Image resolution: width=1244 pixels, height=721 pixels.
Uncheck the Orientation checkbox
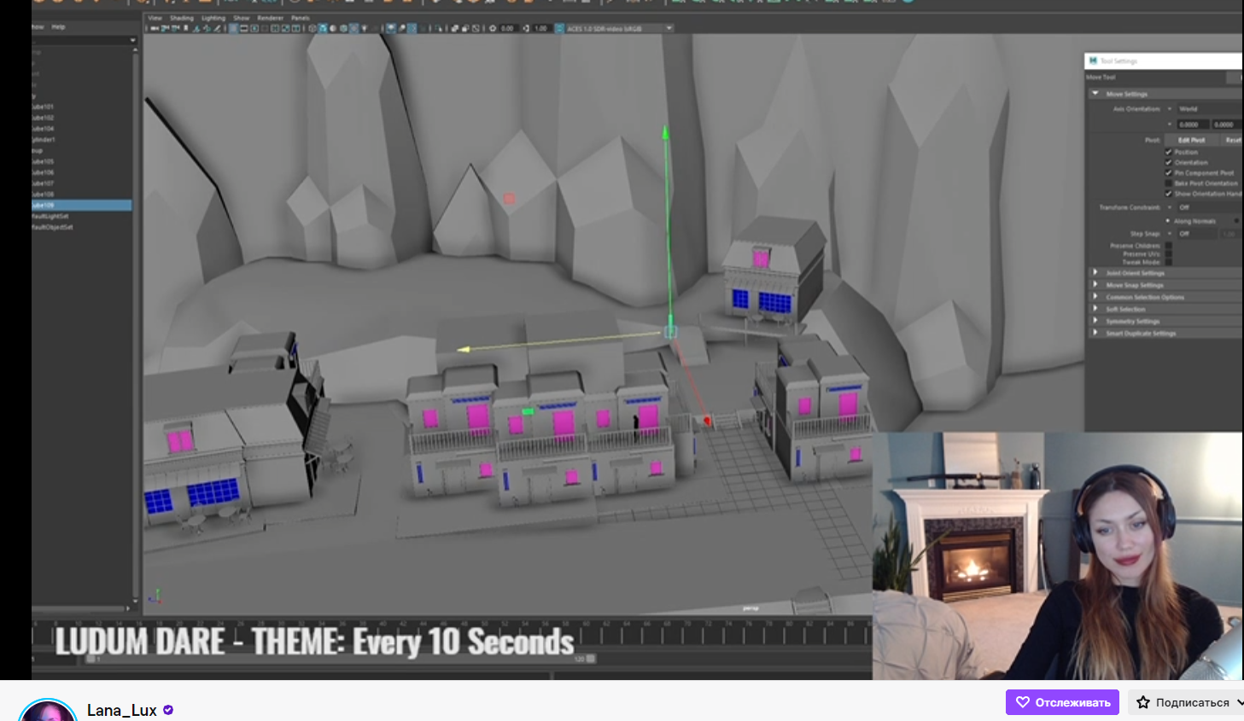1169,162
